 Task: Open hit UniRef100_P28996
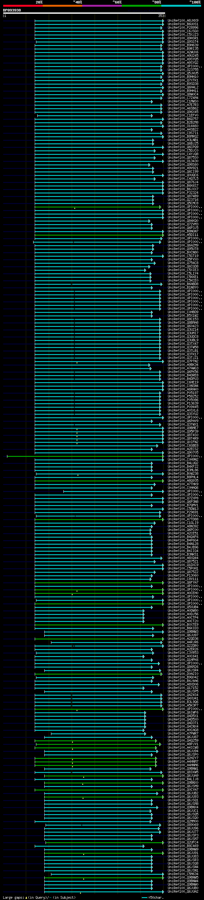point(183,27)
